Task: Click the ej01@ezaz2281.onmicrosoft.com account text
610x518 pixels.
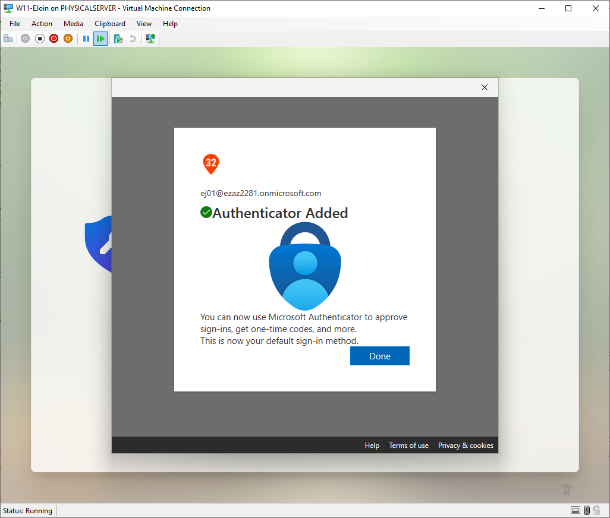Action: (260, 193)
